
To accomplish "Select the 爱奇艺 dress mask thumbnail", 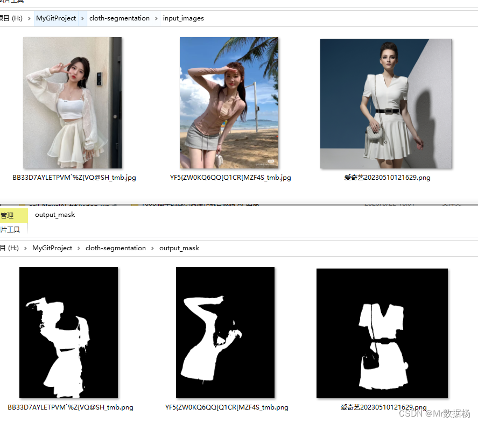I will click(382, 332).
